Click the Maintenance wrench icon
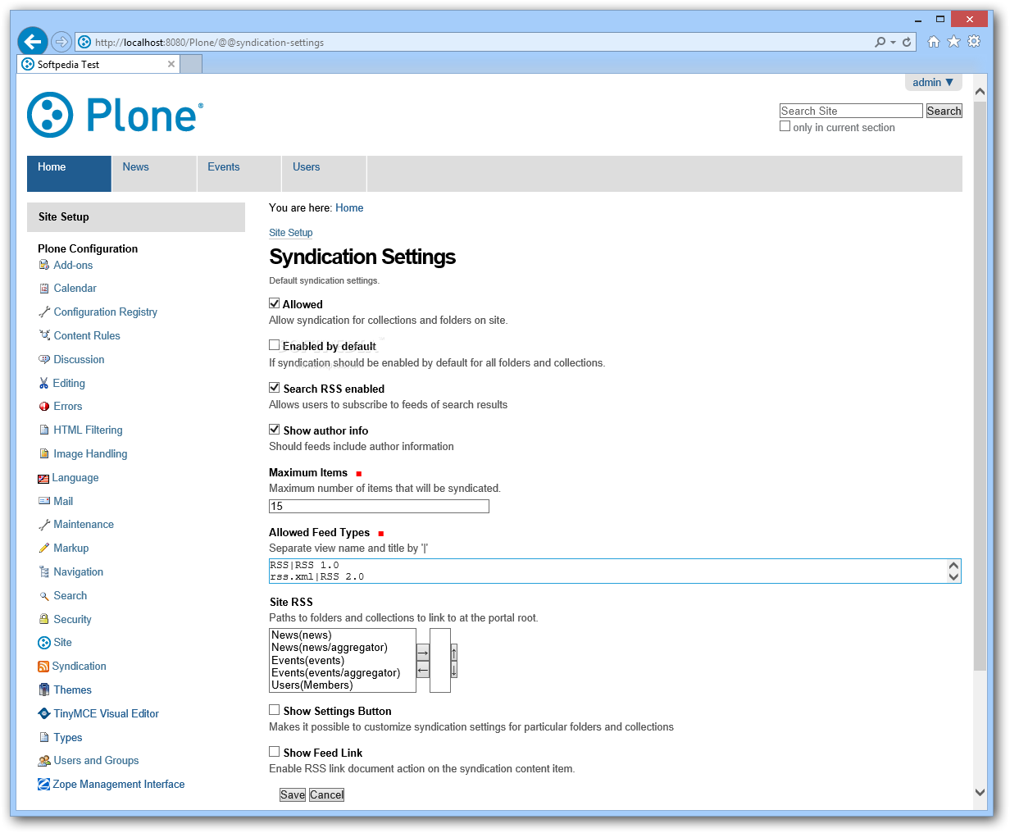Viewport: 1010px width, 833px height. pos(44,525)
